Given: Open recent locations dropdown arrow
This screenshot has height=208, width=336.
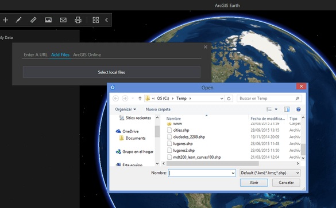Looking at the screenshot, I should tap(133, 99).
